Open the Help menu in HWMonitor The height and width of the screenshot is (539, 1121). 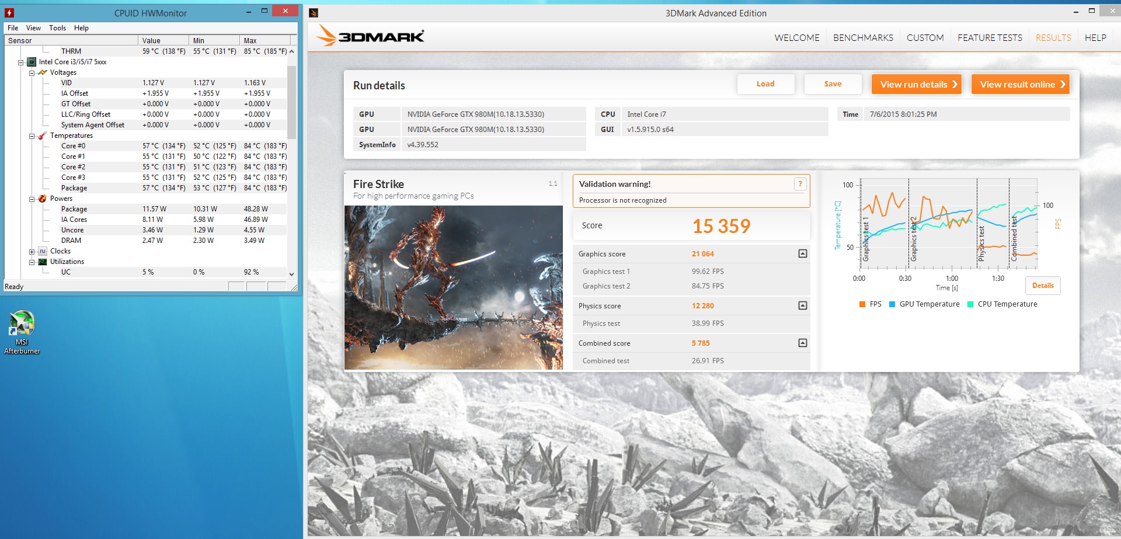(81, 27)
